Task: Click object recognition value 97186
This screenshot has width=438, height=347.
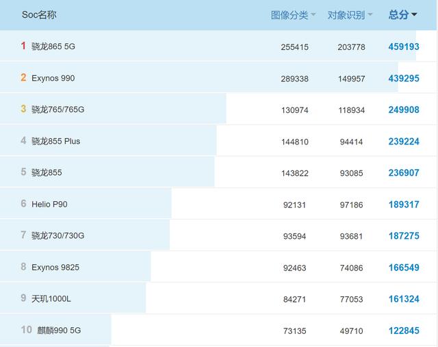Action: (x=351, y=205)
